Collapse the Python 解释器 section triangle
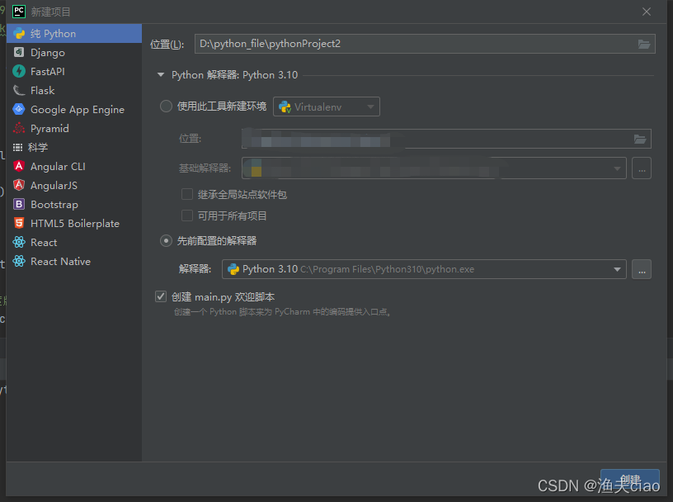This screenshot has height=502, width=673. 161,75
